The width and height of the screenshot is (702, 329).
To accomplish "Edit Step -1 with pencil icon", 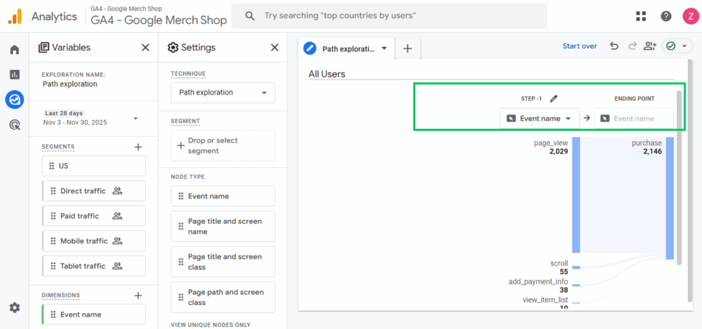I will pos(554,99).
